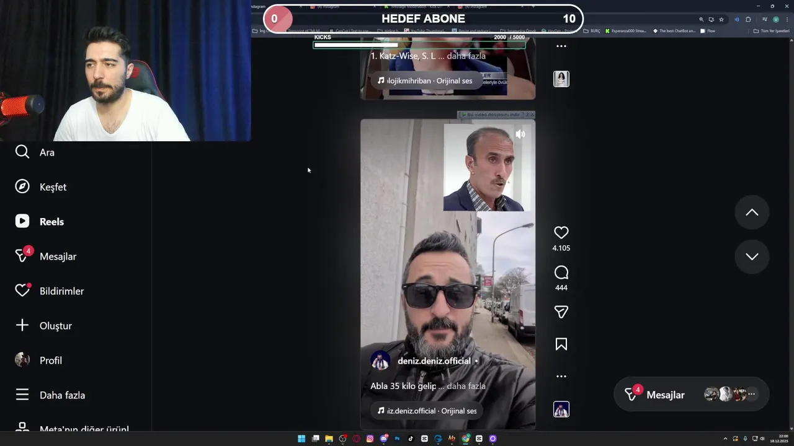Screen dimensions: 794x446
Task: Open the Chrome three-dot menu
Action: click(787, 19)
